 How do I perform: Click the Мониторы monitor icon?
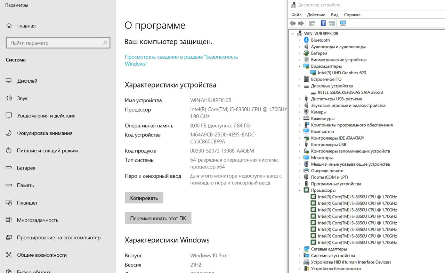pyautogui.click(x=306, y=158)
